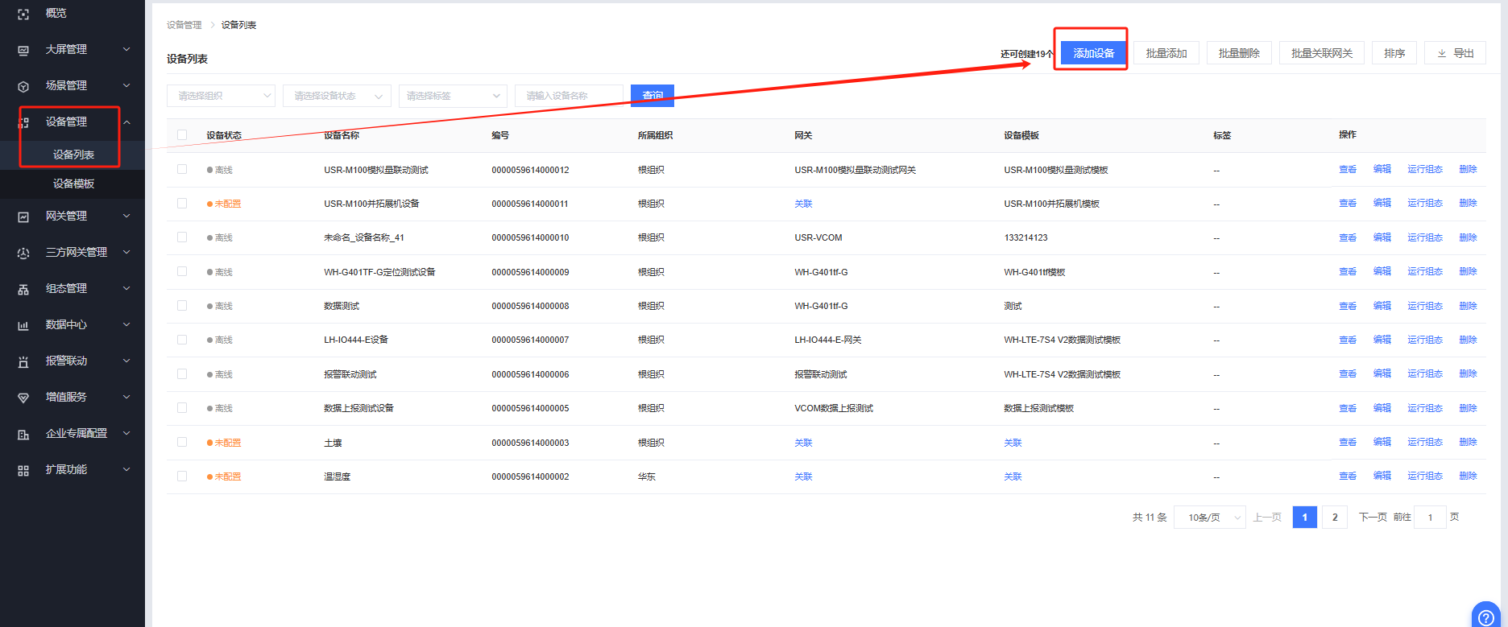
Task: Click the 增值服务 diamond icon
Action: click(23, 398)
